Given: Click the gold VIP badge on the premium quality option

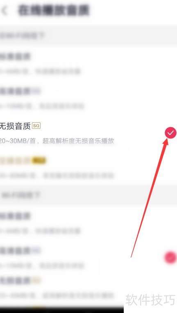Looking at the screenshot, I should pyautogui.click(x=39, y=160).
